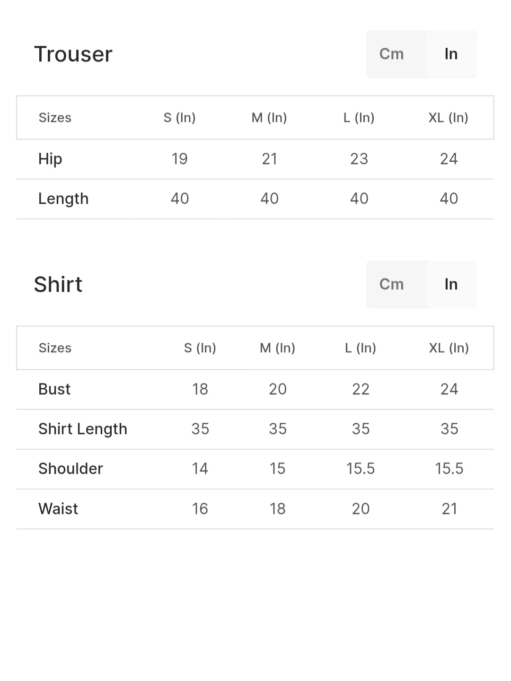
Task: Click the Hip row label
Action: [50, 159]
